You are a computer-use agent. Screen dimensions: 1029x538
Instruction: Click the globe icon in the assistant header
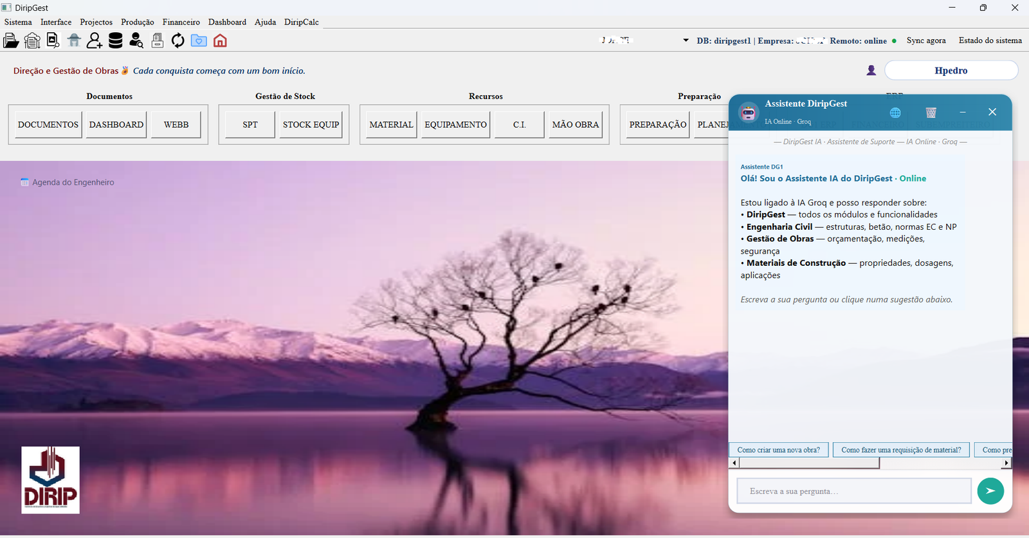click(895, 113)
